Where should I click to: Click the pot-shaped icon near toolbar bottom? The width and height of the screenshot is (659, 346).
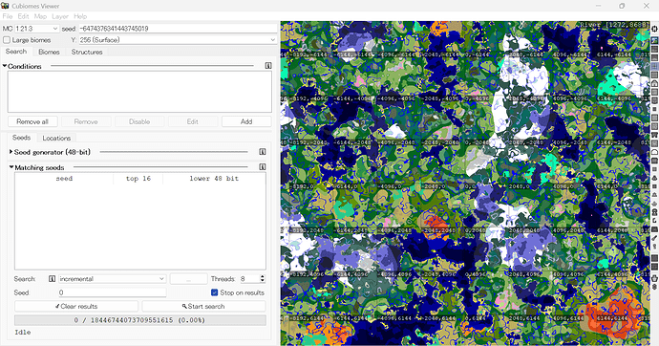pyautogui.click(x=654, y=278)
